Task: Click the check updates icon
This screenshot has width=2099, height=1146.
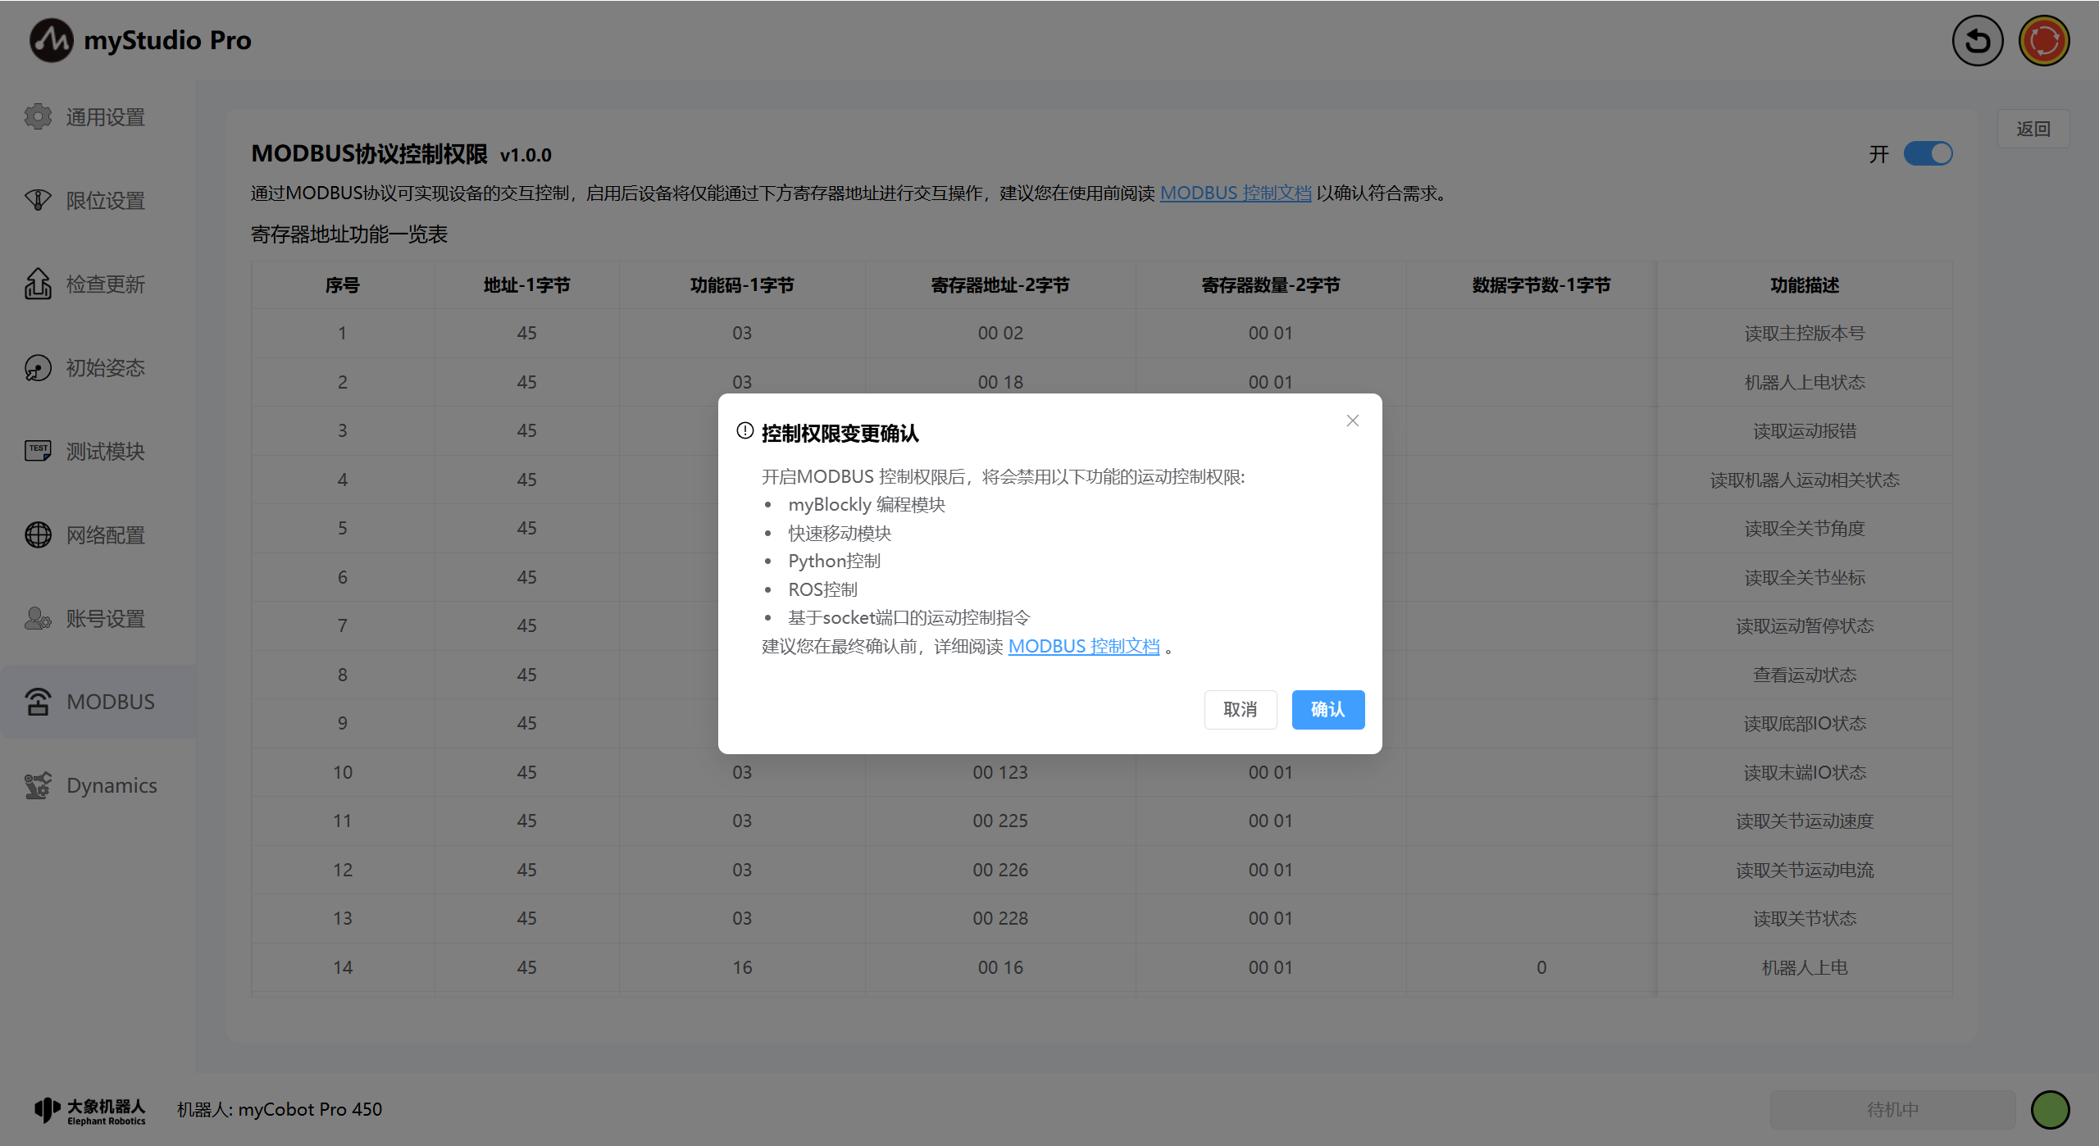Action: pyautogui.click(x=38, y=284)
